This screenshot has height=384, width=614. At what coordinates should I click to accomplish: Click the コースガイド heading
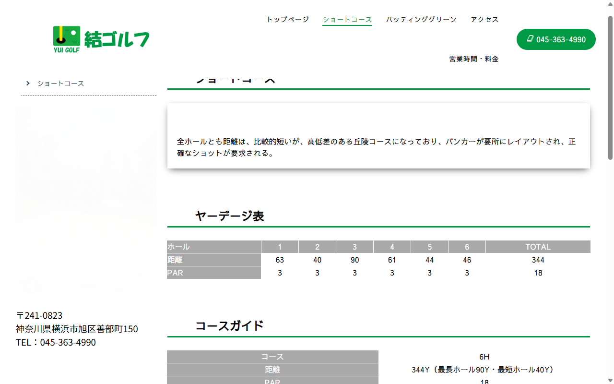(x=230, y=326)
